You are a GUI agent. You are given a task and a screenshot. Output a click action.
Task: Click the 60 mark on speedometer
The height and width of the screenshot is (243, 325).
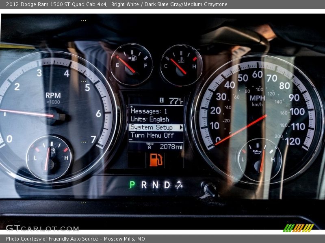(258, 75)
